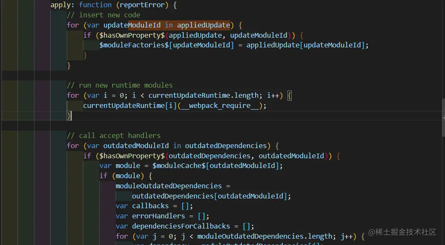
Task: Click the line 'outdatedDependencies[outdatedModuleId];'
Action: 211,196
